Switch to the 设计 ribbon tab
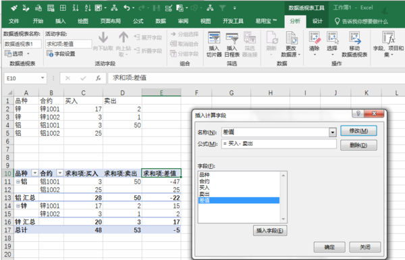Viewport: 405px width, 260px height. (317, 21)
